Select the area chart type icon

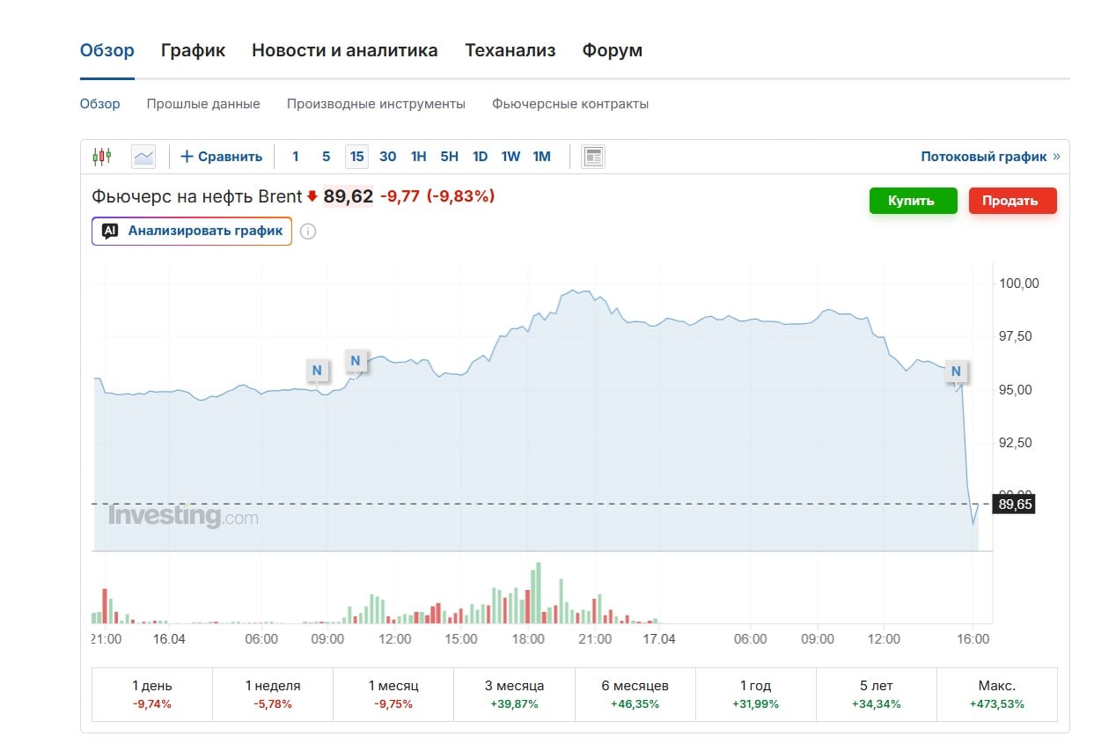pos(143,157)
